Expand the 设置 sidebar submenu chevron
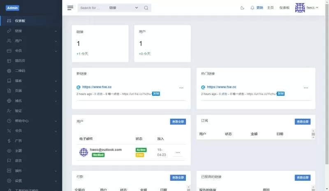329x191 pixels. coord(56,181)
